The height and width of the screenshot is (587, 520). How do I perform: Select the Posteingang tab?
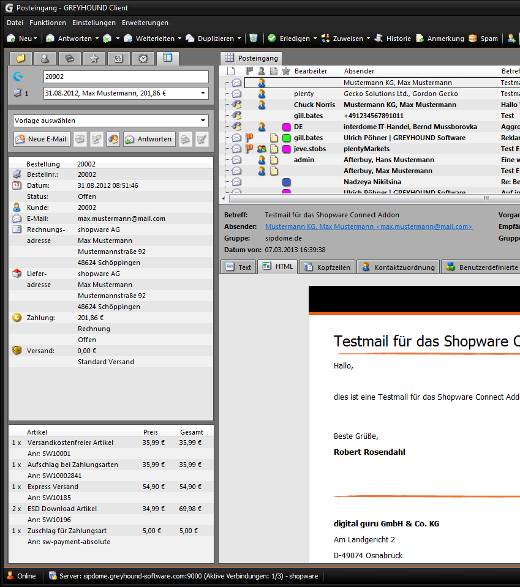(x=251, y=58)
